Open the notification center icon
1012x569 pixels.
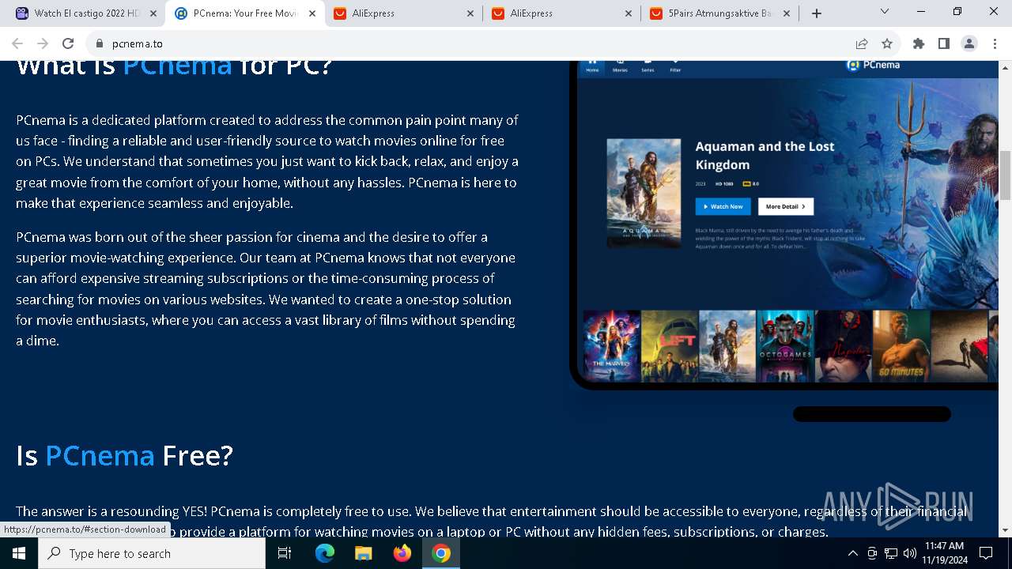[986, 553]
